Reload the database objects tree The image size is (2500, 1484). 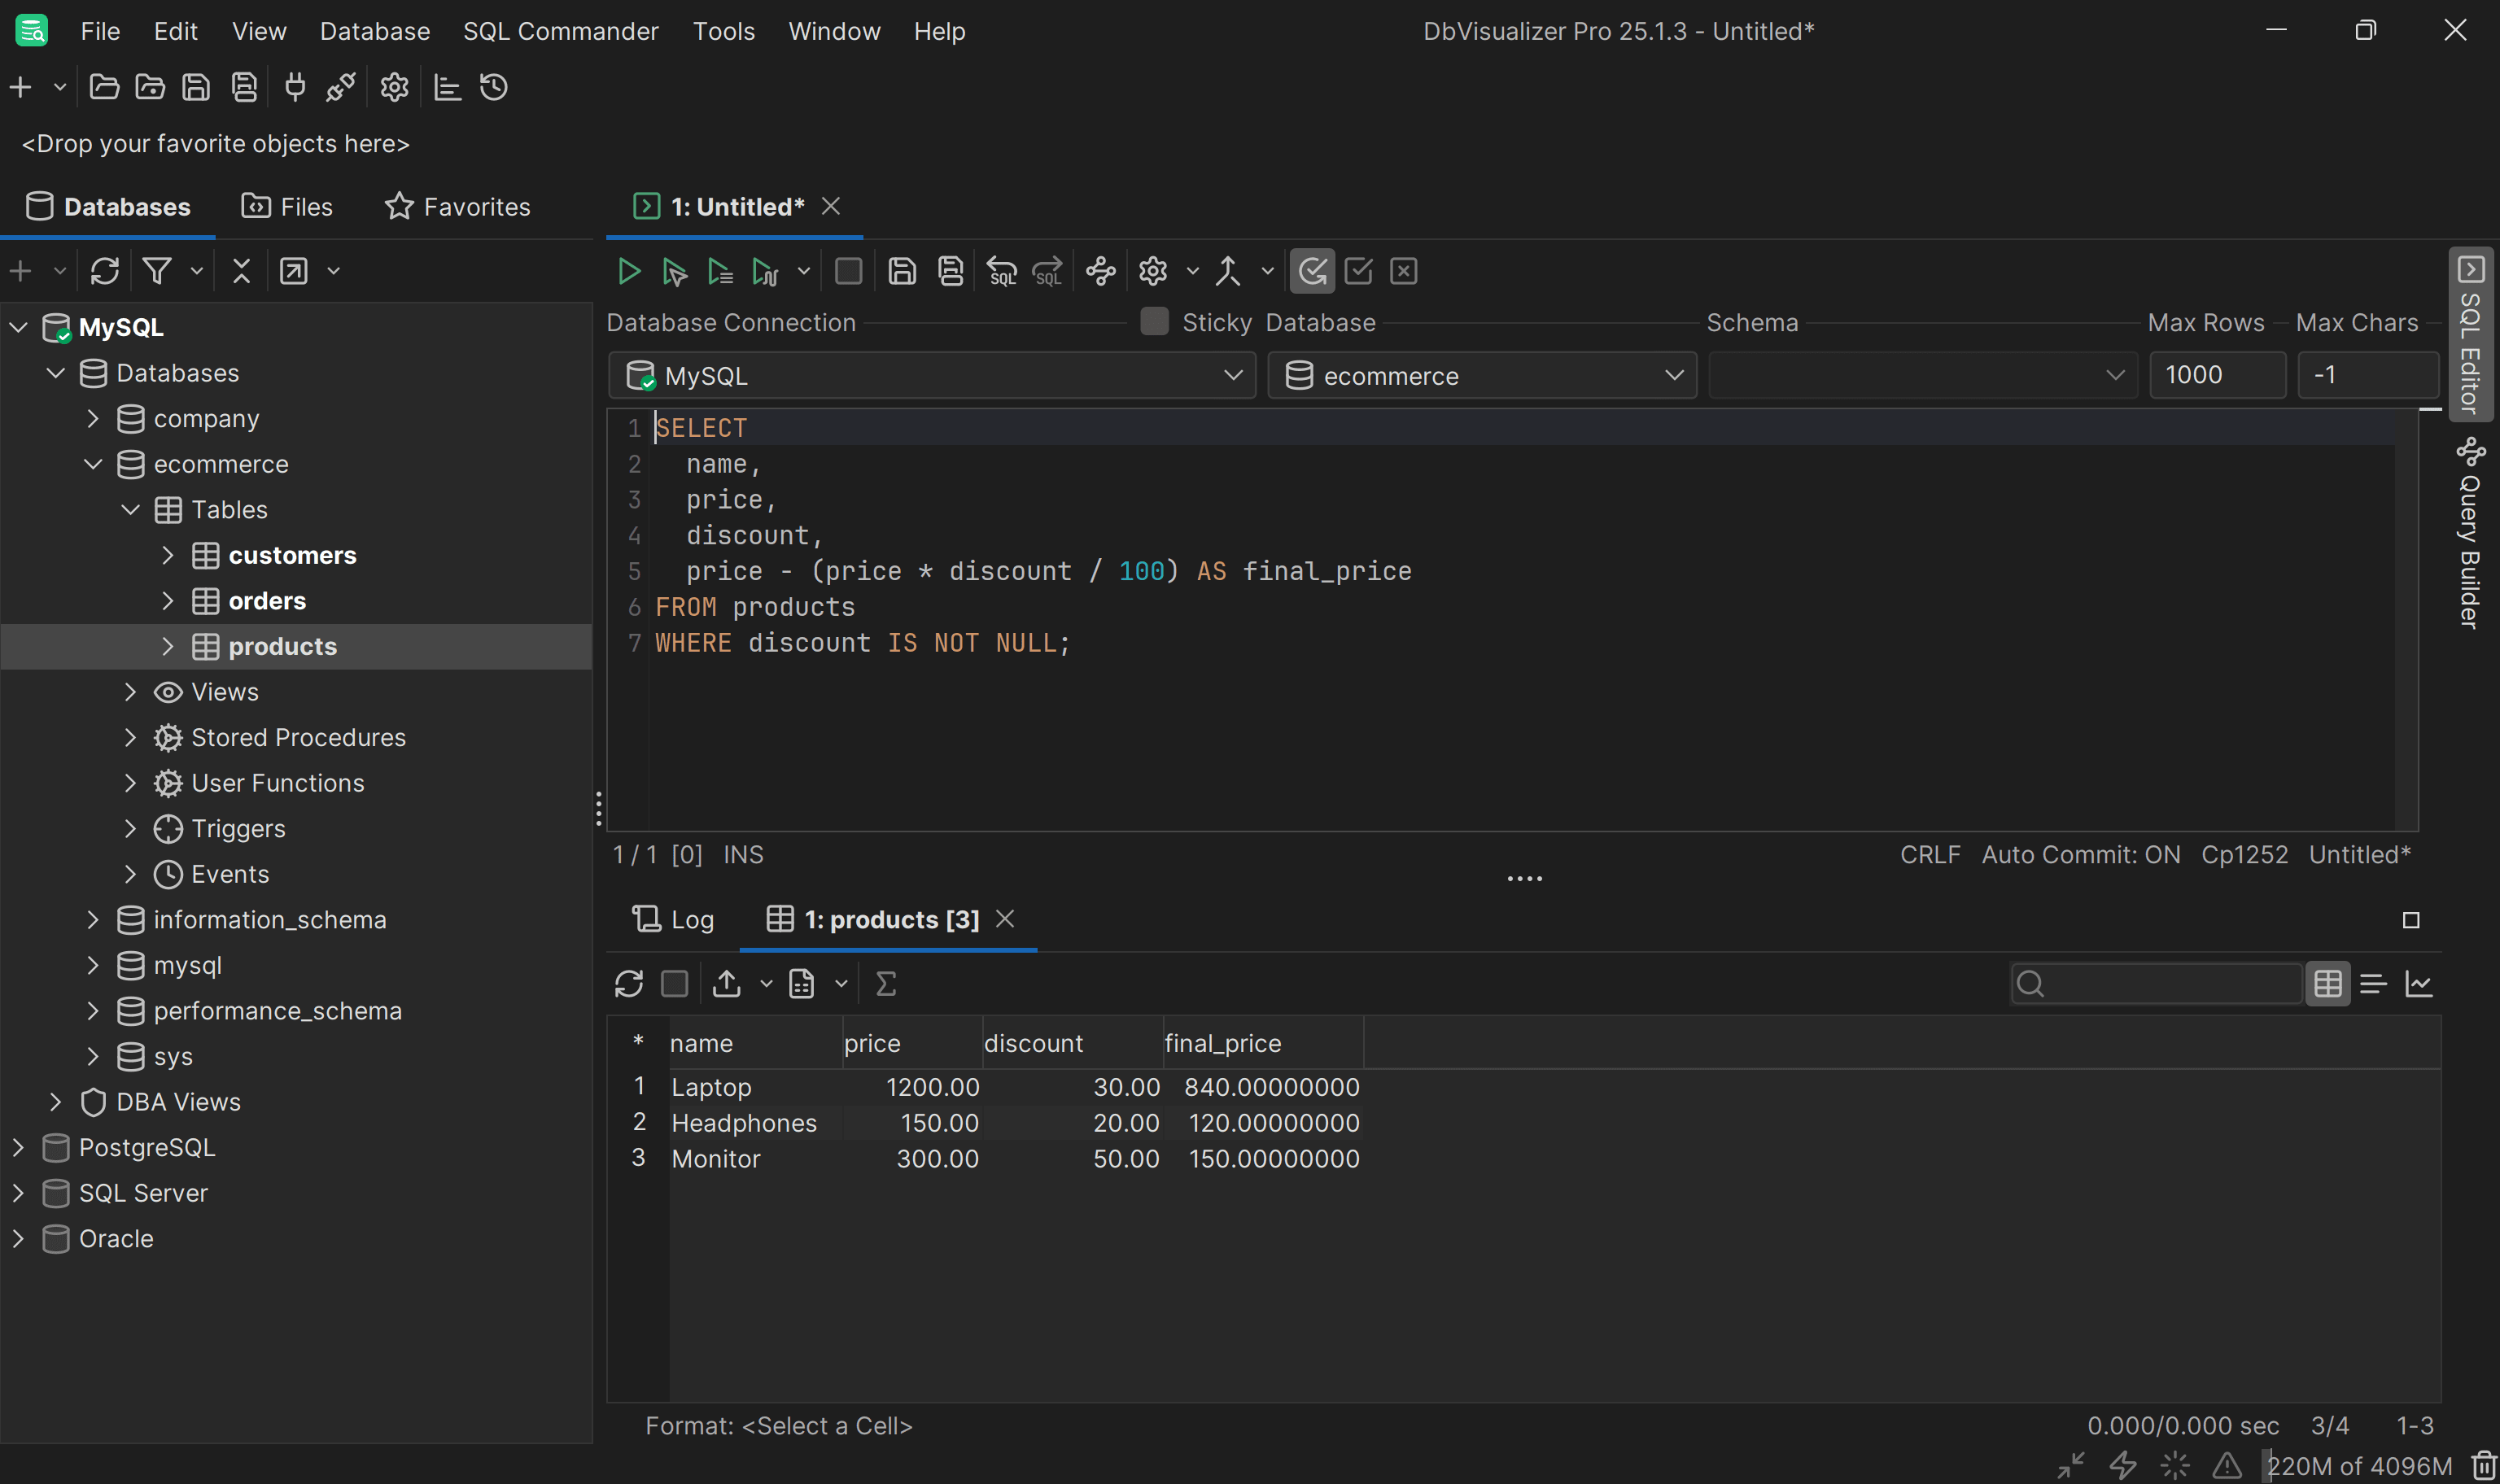tap(104, 271)
